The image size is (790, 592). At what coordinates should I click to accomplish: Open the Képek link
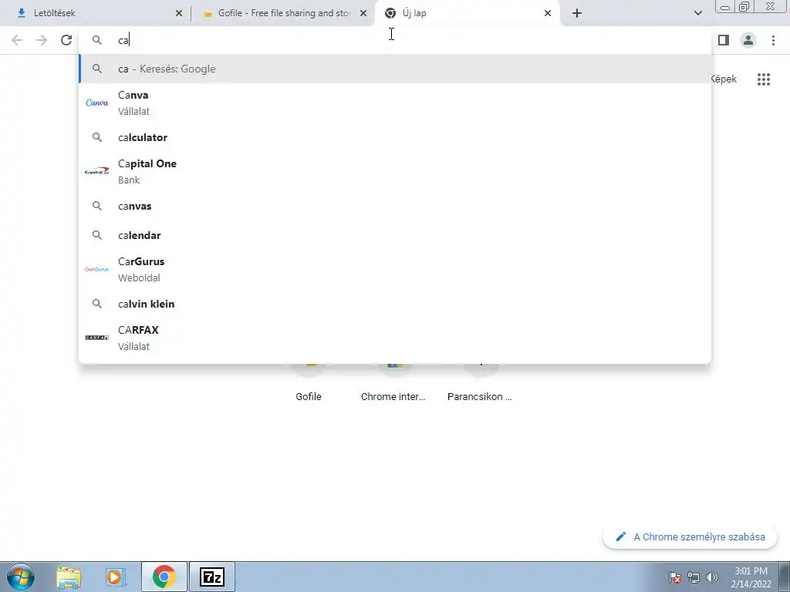click(724, 79)
